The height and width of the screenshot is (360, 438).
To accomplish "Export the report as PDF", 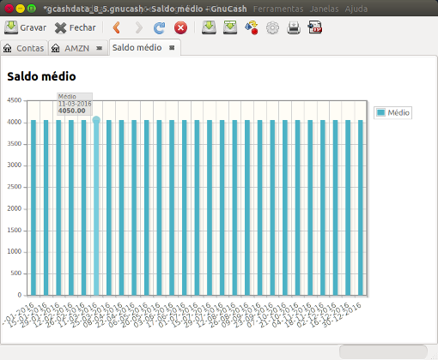I will 315,27.
